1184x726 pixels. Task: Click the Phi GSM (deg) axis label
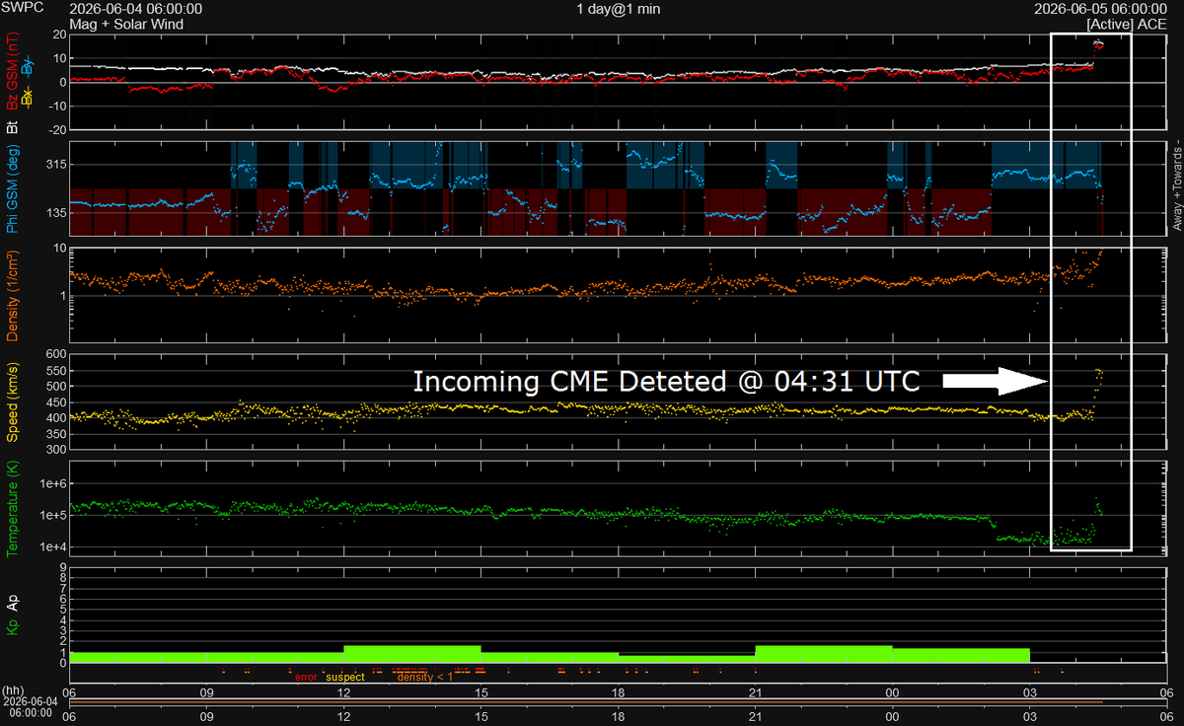coord(13,188)
